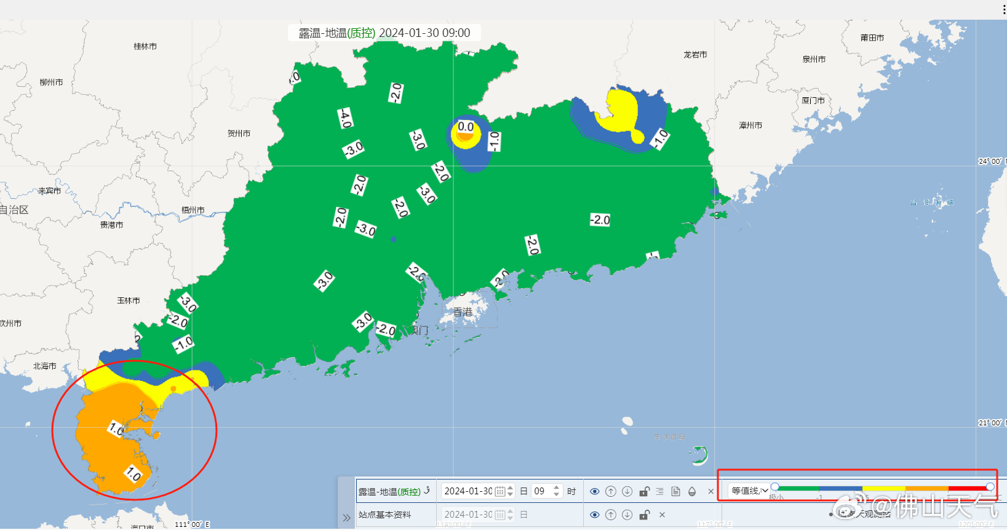Image resolution: width=1007 pixels, height=530 pixels.
Task: Toggle lock on 露温-地温 layer
Action: [x=644, y=491]
